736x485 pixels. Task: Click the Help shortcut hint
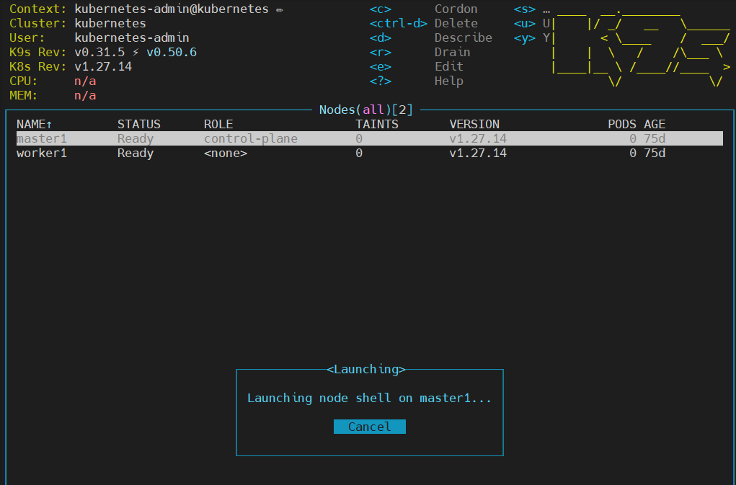point(448,81)
